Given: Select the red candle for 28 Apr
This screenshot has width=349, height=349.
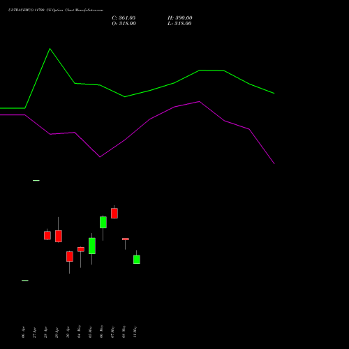Looking at the screenshot, I should point(47,235).
